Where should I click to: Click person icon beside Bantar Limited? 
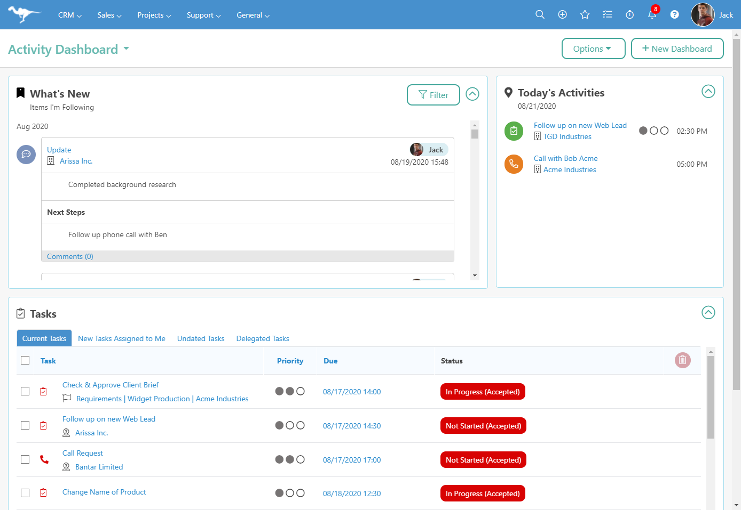[66, 467]
